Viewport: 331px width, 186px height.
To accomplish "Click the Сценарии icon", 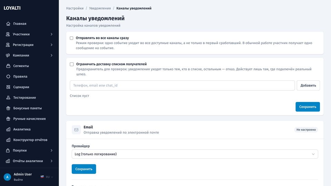I will pos(8,87).
